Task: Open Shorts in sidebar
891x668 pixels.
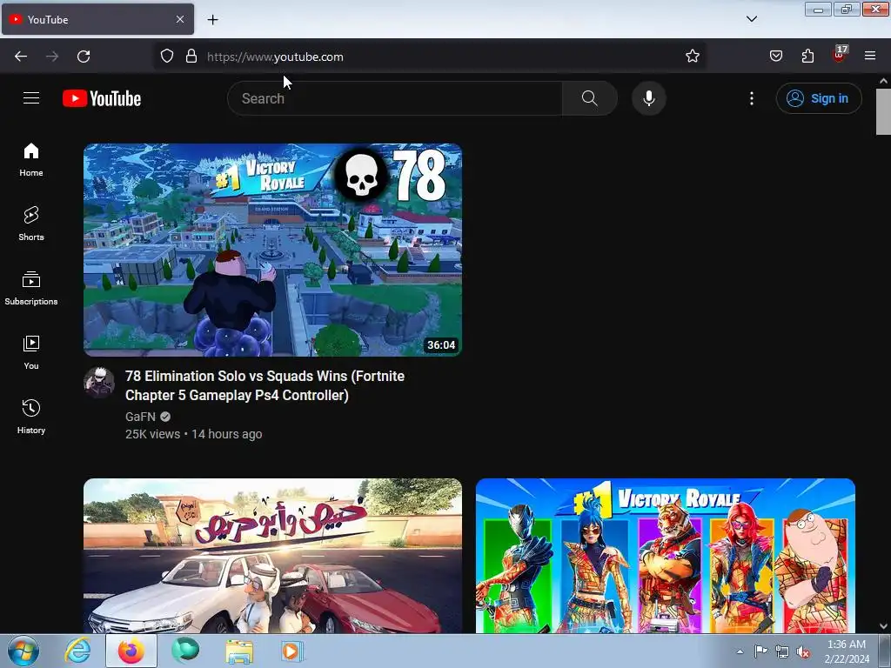Action: click(31, 224)
